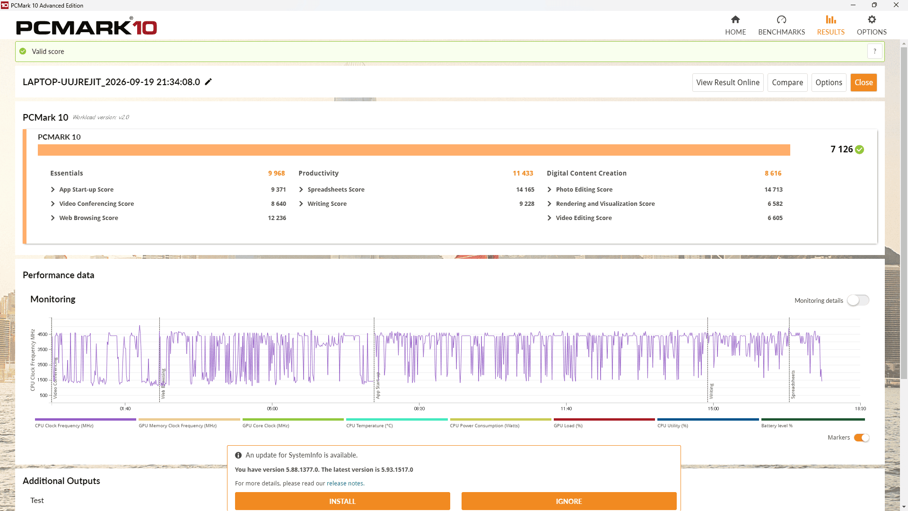Expand App Start-up Score details
Screen dimensions: 908x511
click(52, 190)
